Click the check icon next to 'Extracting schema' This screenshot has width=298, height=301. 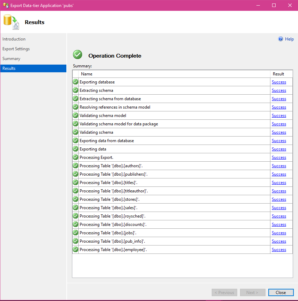[75, 90]
